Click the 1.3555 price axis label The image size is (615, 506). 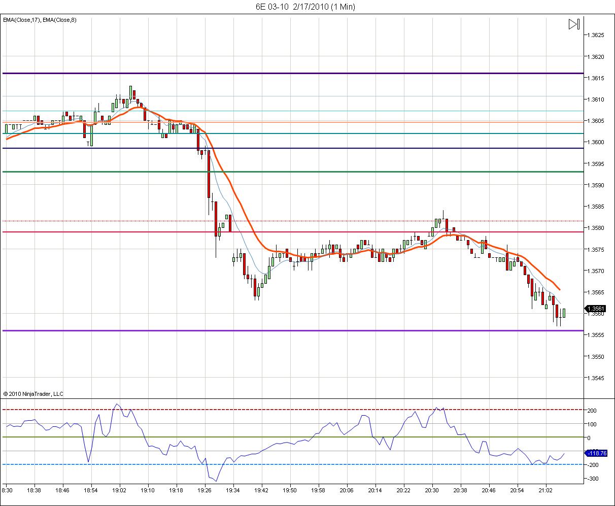click(596, 335)
